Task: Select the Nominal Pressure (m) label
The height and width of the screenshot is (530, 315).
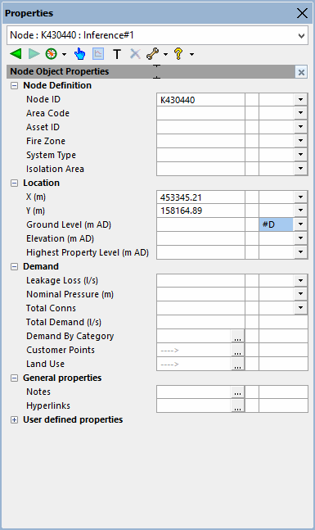Action: [x=70, y=294]
